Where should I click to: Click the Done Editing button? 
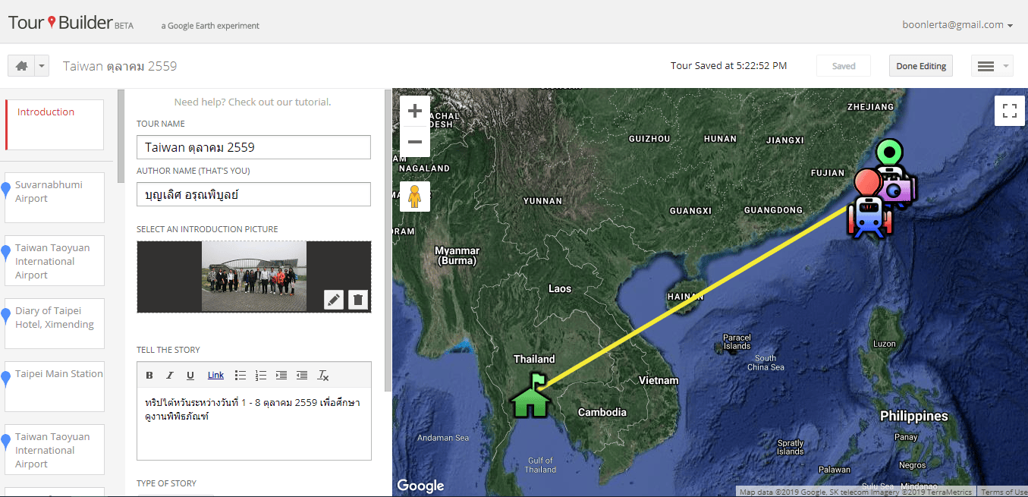(921, 66)
